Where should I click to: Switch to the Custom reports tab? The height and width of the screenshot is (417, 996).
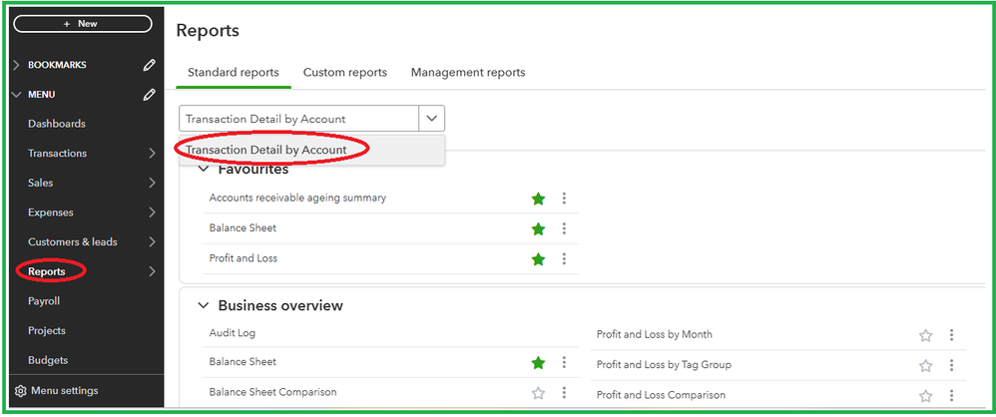pyautogui.click(x=344, y=73)
